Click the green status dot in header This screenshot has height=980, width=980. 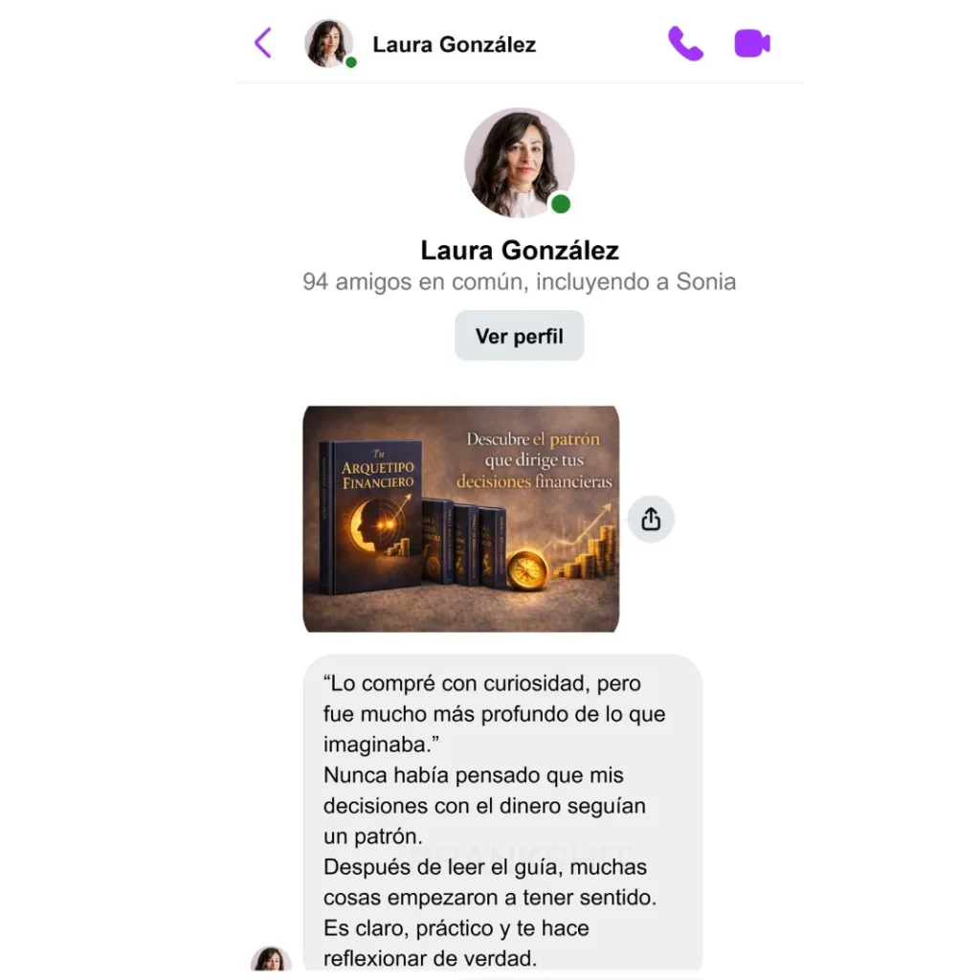pos(351,62)
